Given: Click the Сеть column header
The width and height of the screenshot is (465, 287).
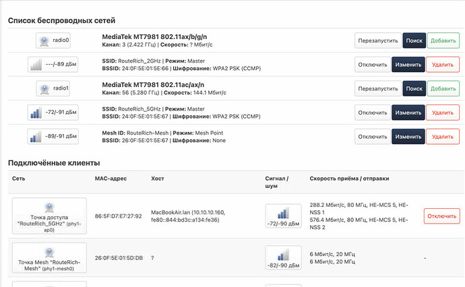Looking at the screenshot, I should [19, 179].
